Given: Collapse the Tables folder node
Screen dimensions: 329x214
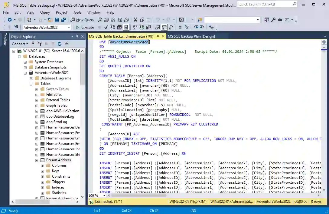Looking at the screenshot, I should click(31, 84).
